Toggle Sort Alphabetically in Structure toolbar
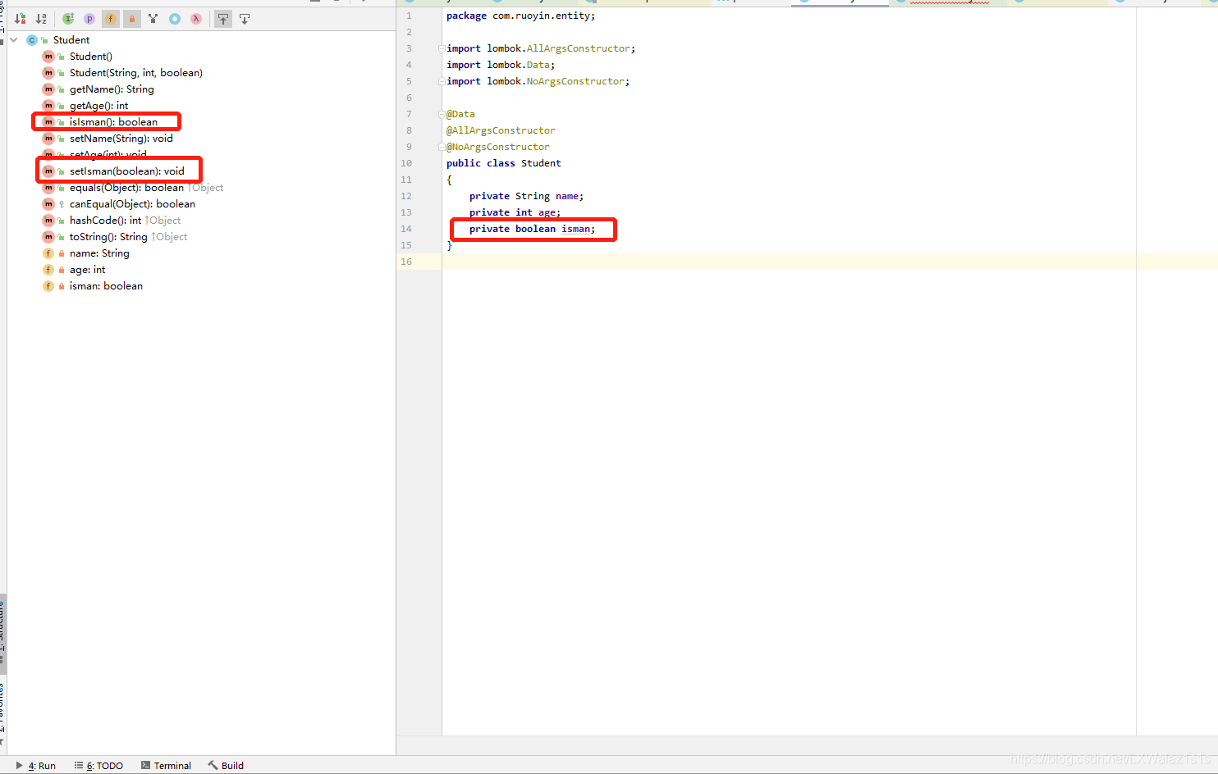1218x774 pixels. point(41,19)
